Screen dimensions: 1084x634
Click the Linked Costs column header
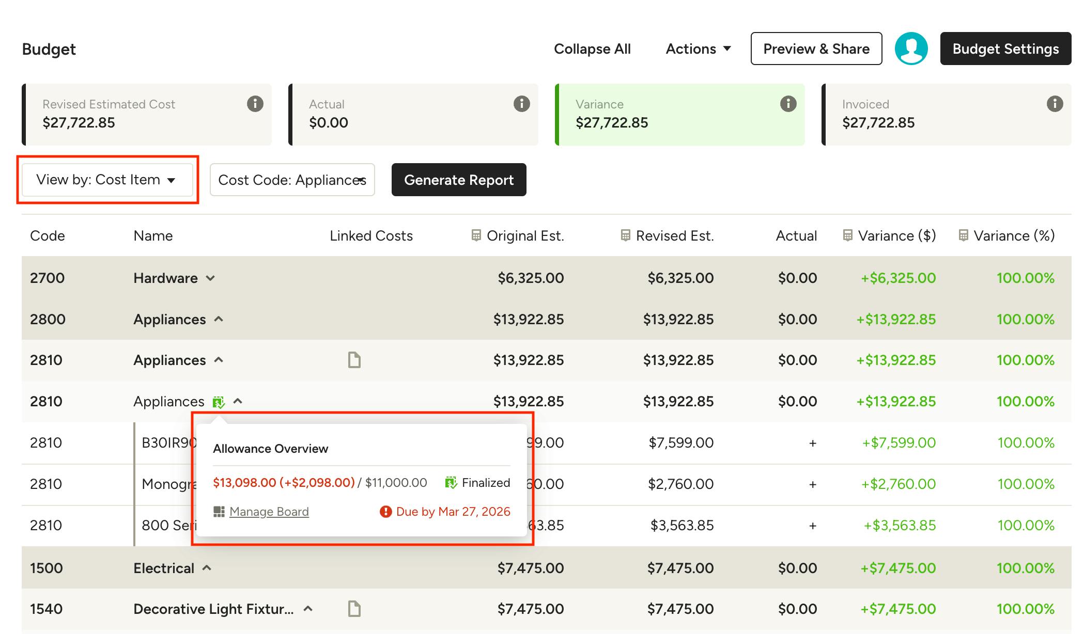tap(371, 235)
